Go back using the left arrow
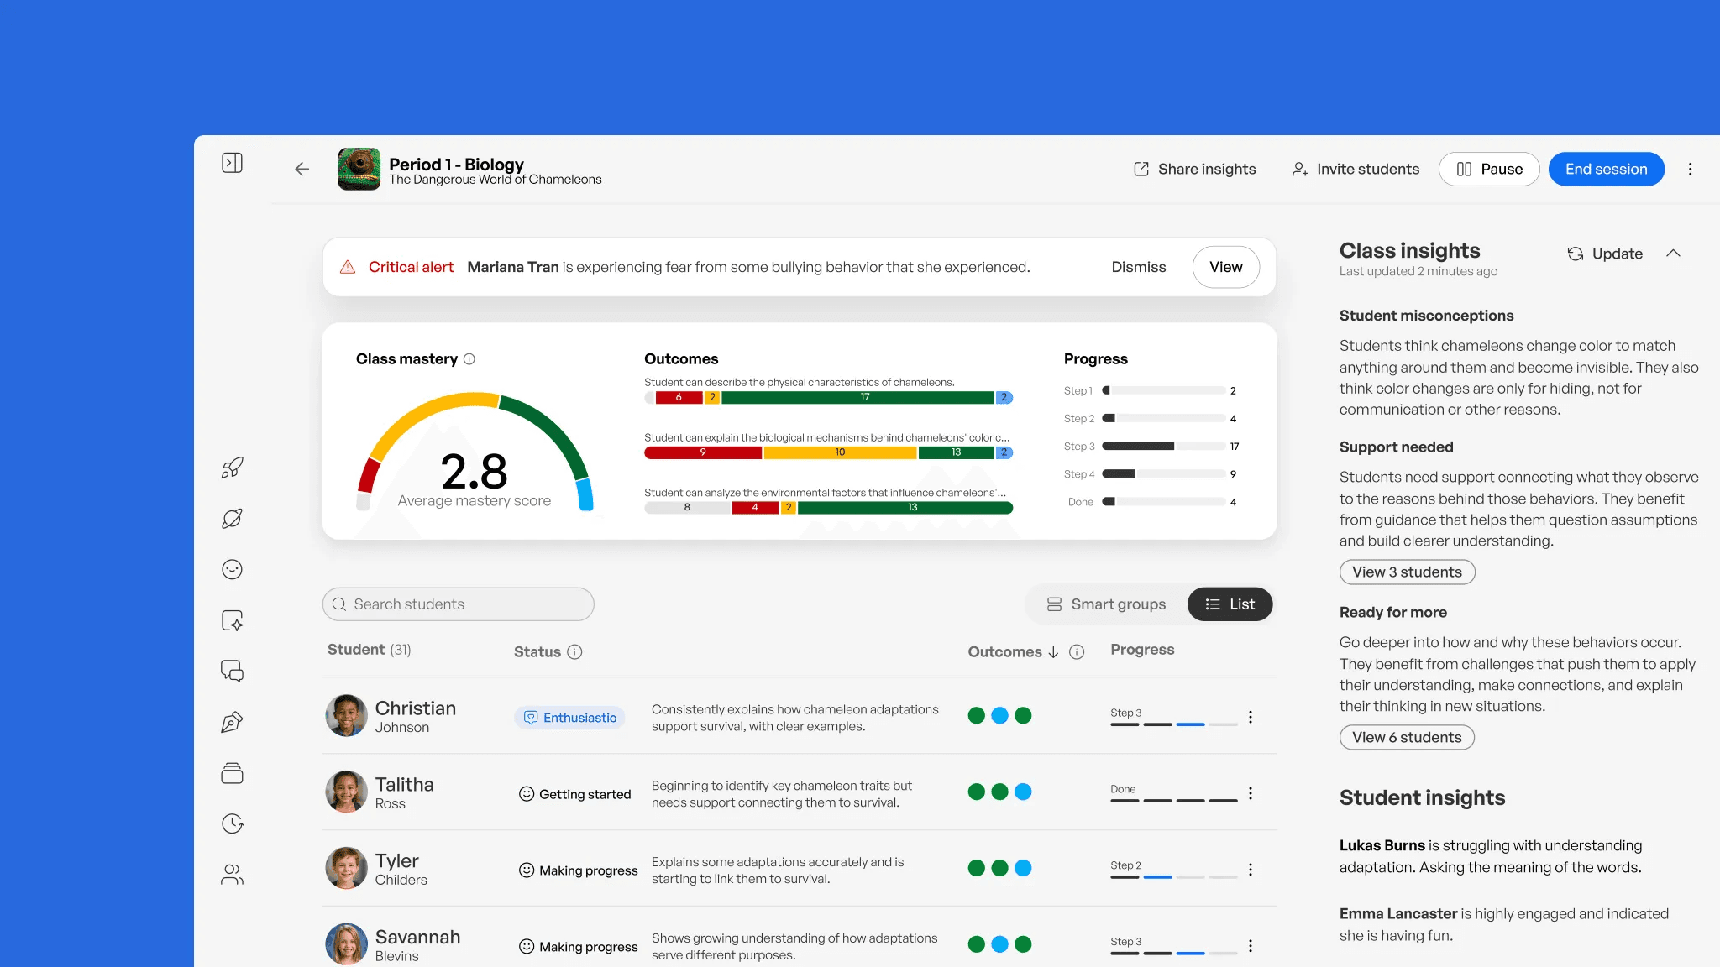Viewport: 1720px width, 967px height. point(302,170)
